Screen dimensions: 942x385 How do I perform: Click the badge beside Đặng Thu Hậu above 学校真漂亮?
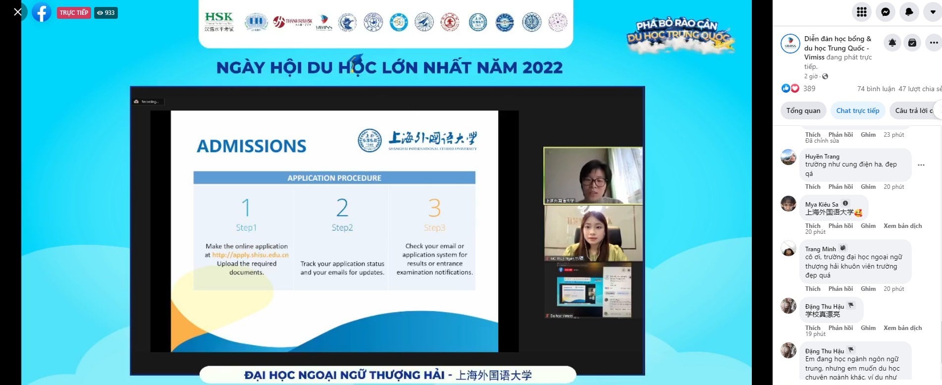coord(851,305)
